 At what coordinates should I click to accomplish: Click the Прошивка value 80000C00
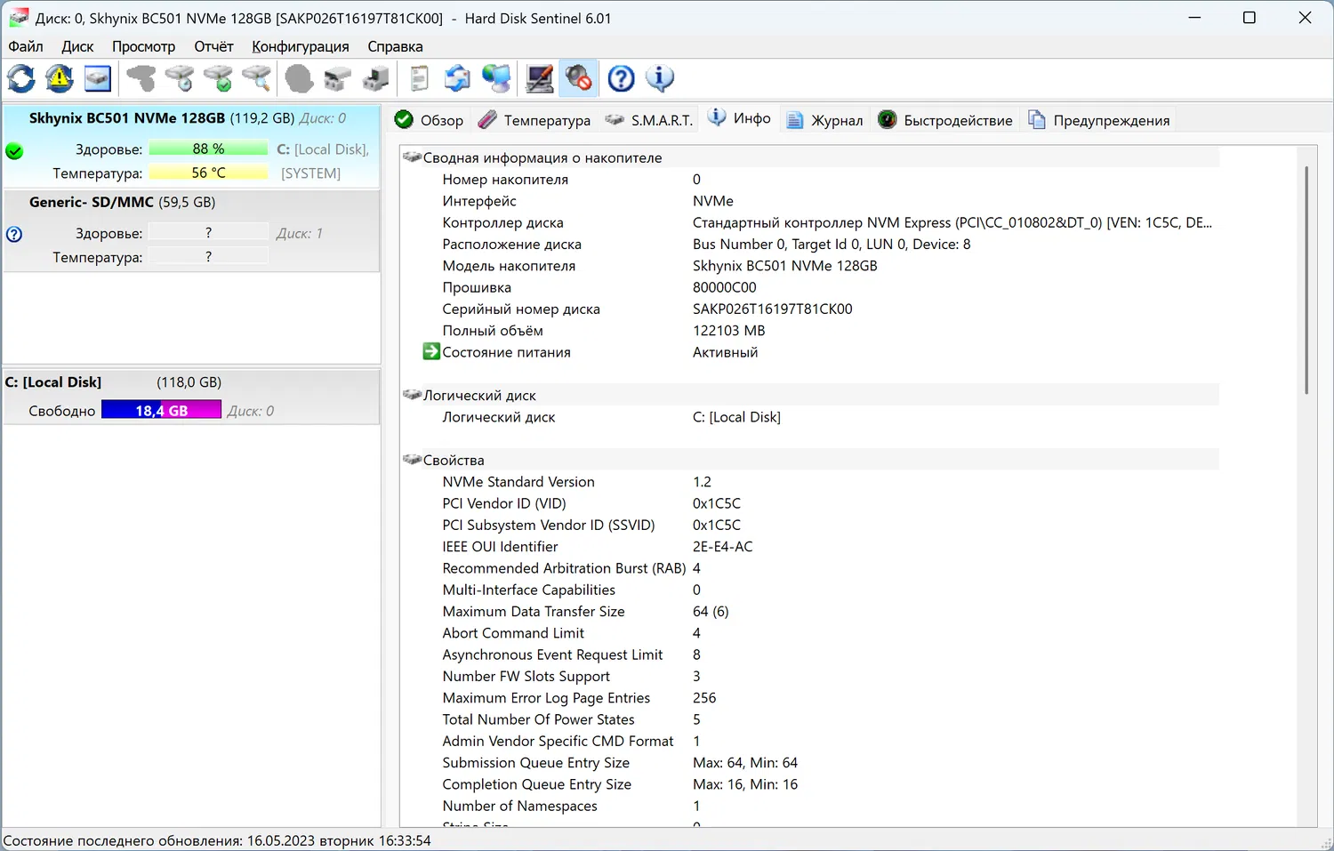coord(724,287)
